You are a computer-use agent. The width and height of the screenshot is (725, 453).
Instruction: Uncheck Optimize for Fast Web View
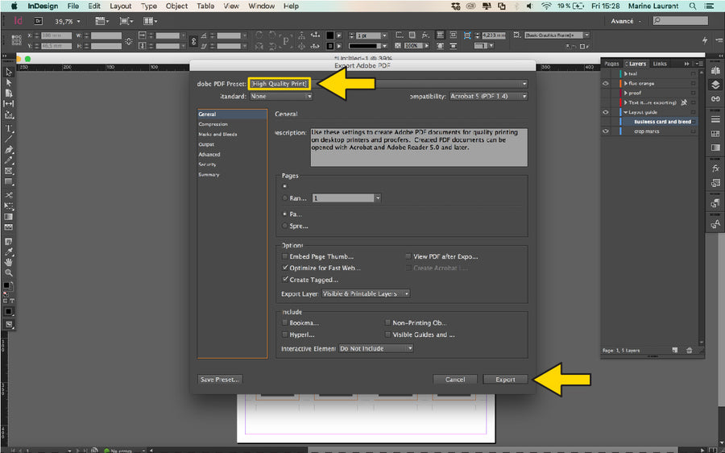(285, 268)
